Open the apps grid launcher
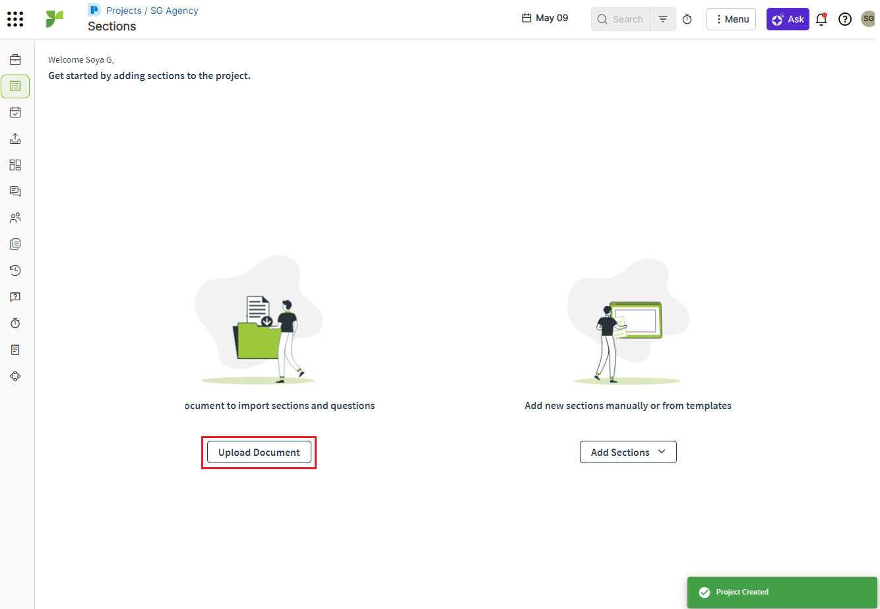 [x=15, y=19]
